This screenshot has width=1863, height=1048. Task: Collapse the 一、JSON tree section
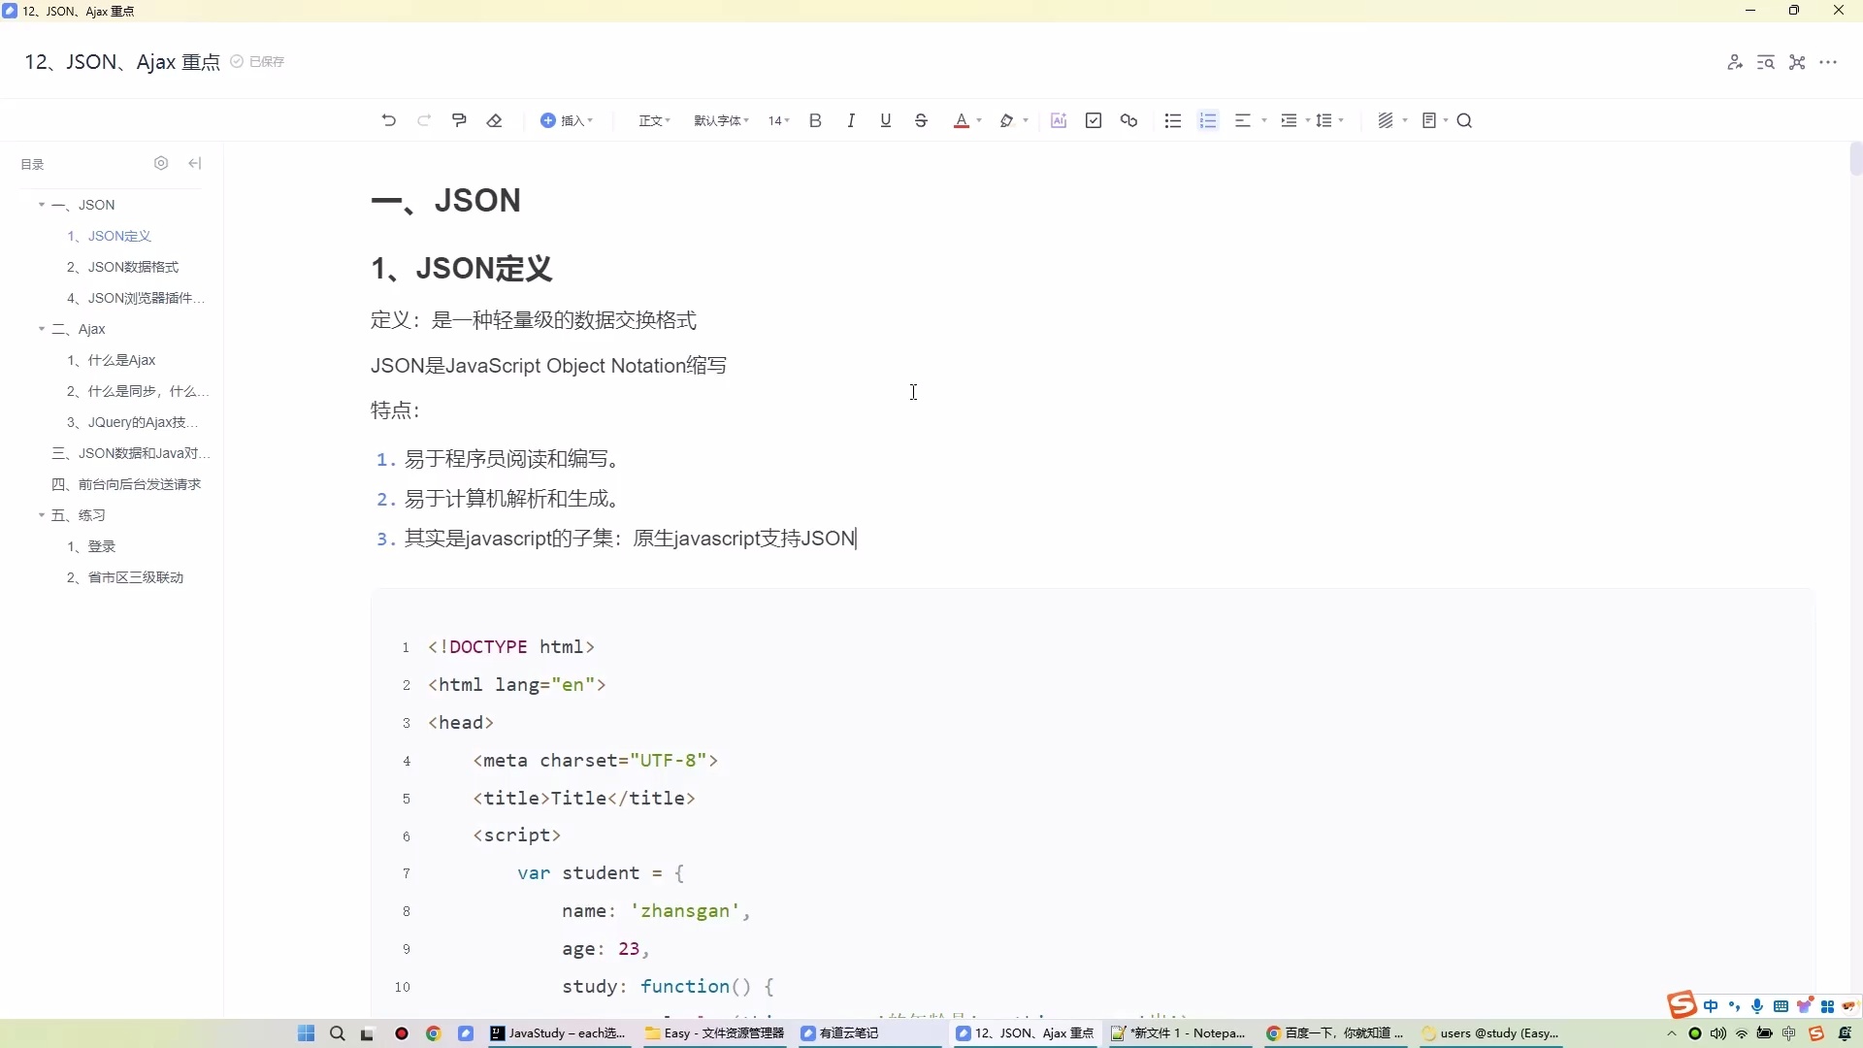(42, 204)
